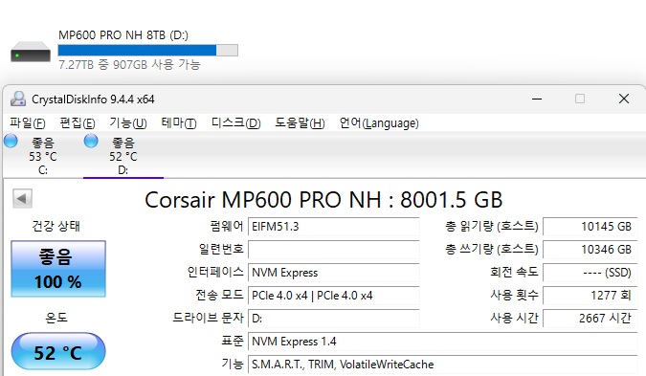Click the blue status orb for D: drive
The height and width of the screenshot is (376, 646).
click(x=91, y=141)
